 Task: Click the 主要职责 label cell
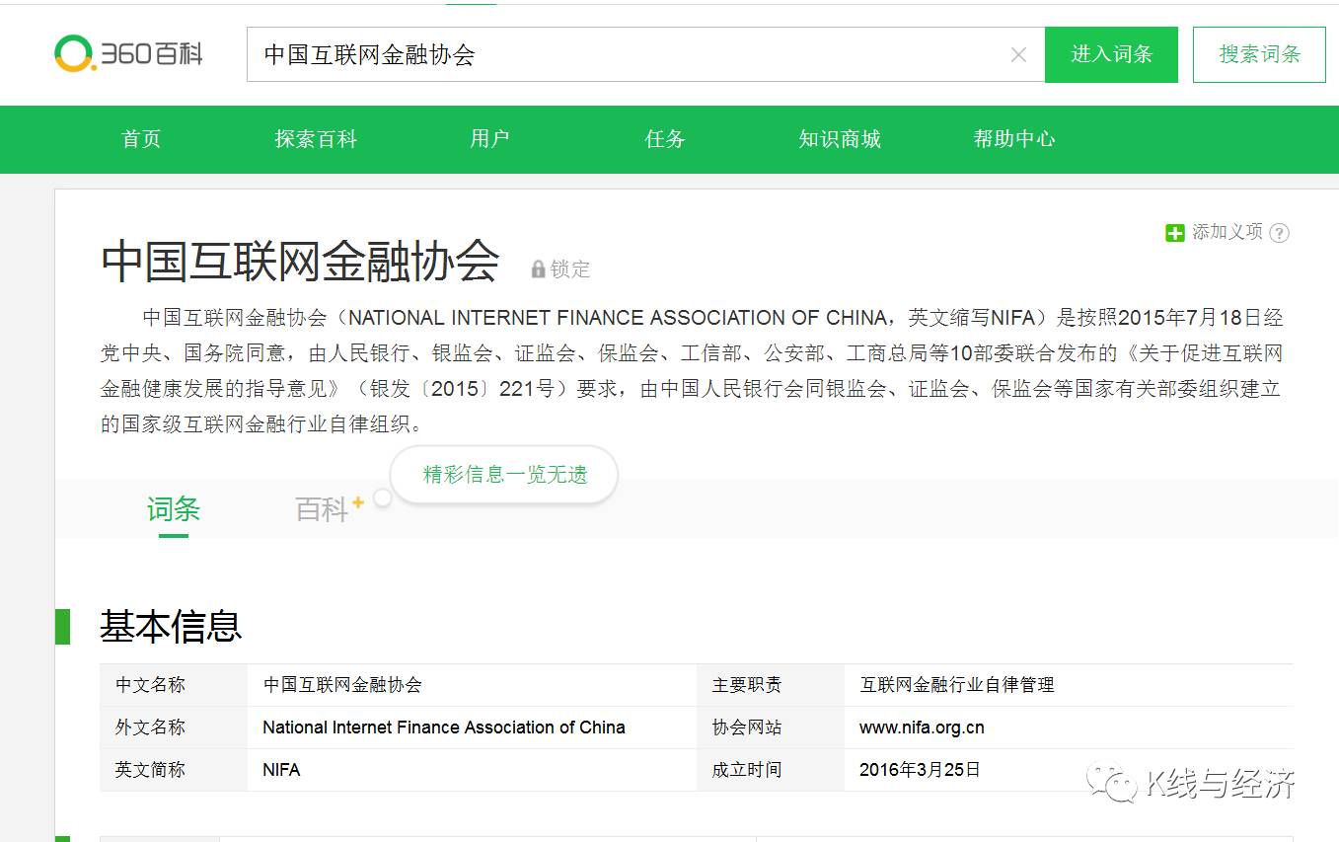[771, 685]
